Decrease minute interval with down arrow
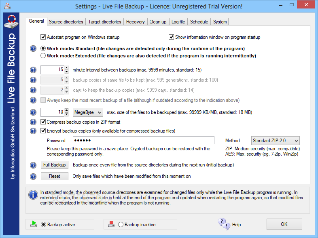Image resolution: width=318 pixels, height=238 pixels. pos(66,72)
